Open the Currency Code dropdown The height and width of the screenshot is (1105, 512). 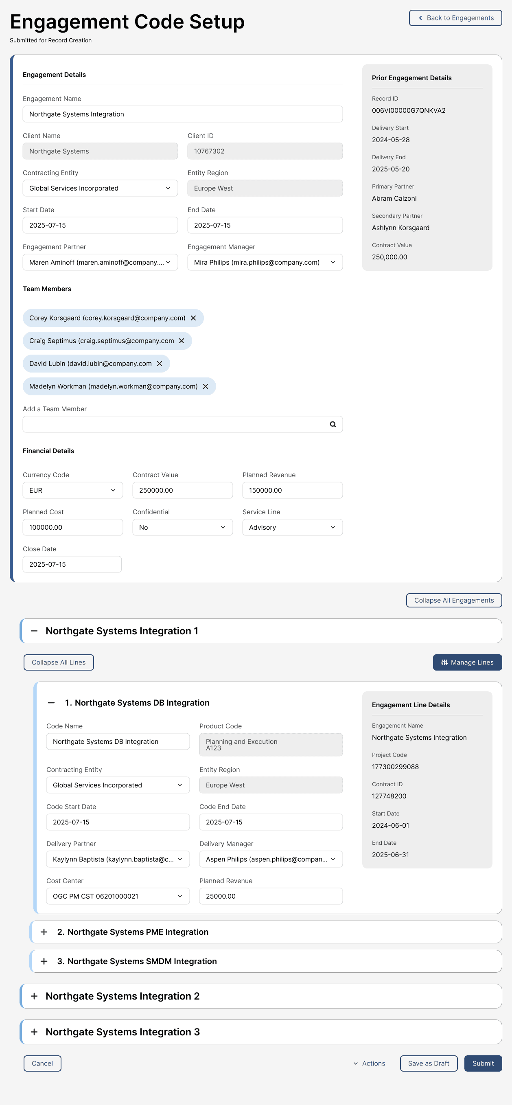pyautogui.click(x=72, y=490)
